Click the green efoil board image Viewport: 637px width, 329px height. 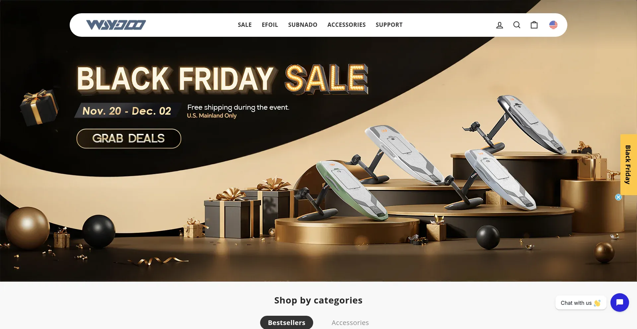pyautogui.click(x=351, y=190)
